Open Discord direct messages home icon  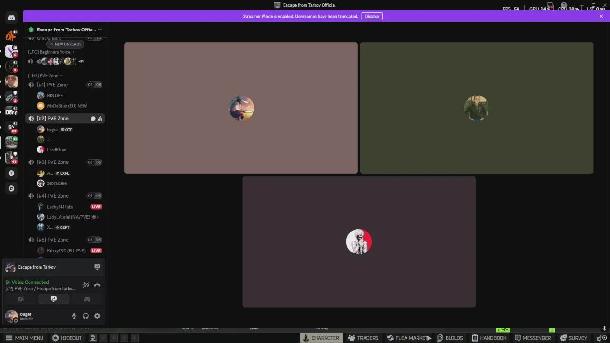pos(11,18)
